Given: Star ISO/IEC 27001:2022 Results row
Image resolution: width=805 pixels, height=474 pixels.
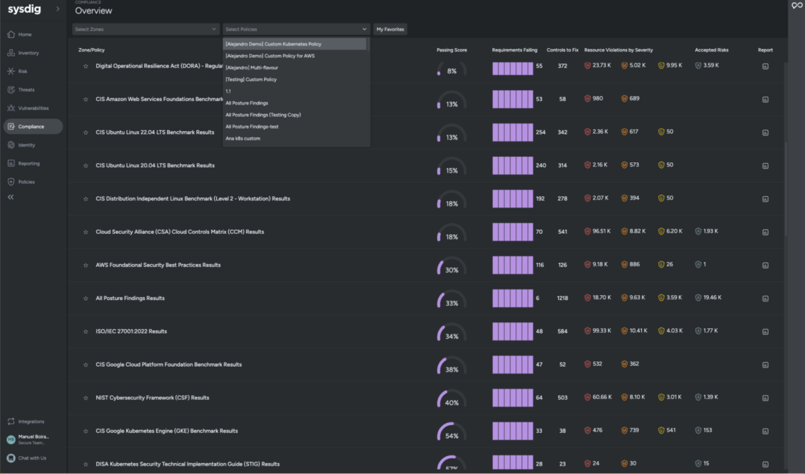Looking at the screenshot, I should tap(86, 332).
